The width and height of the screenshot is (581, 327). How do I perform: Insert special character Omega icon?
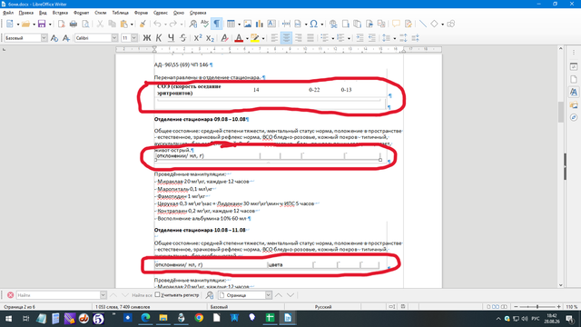point(314,25)
